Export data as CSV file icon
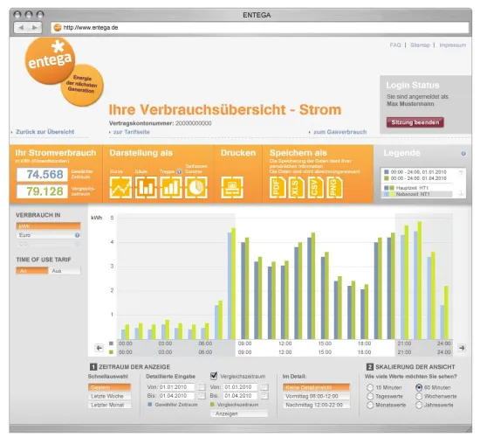 (x=315, y=187)
